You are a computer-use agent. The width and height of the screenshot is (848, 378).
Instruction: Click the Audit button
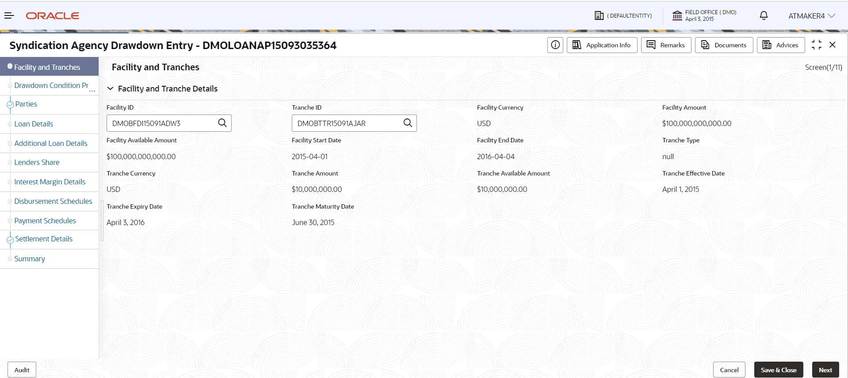click(x=22, y=370)
